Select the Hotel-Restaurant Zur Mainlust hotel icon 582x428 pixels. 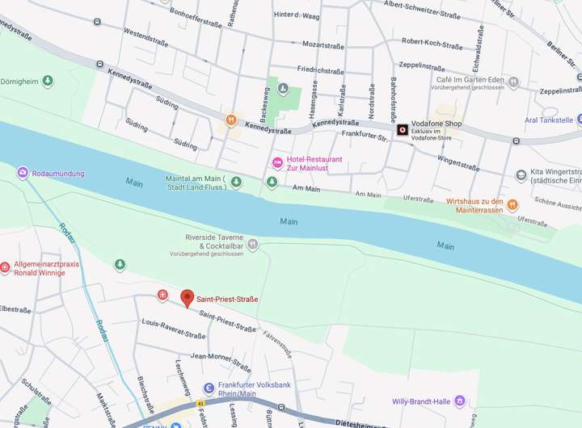(x=277, y=163)
